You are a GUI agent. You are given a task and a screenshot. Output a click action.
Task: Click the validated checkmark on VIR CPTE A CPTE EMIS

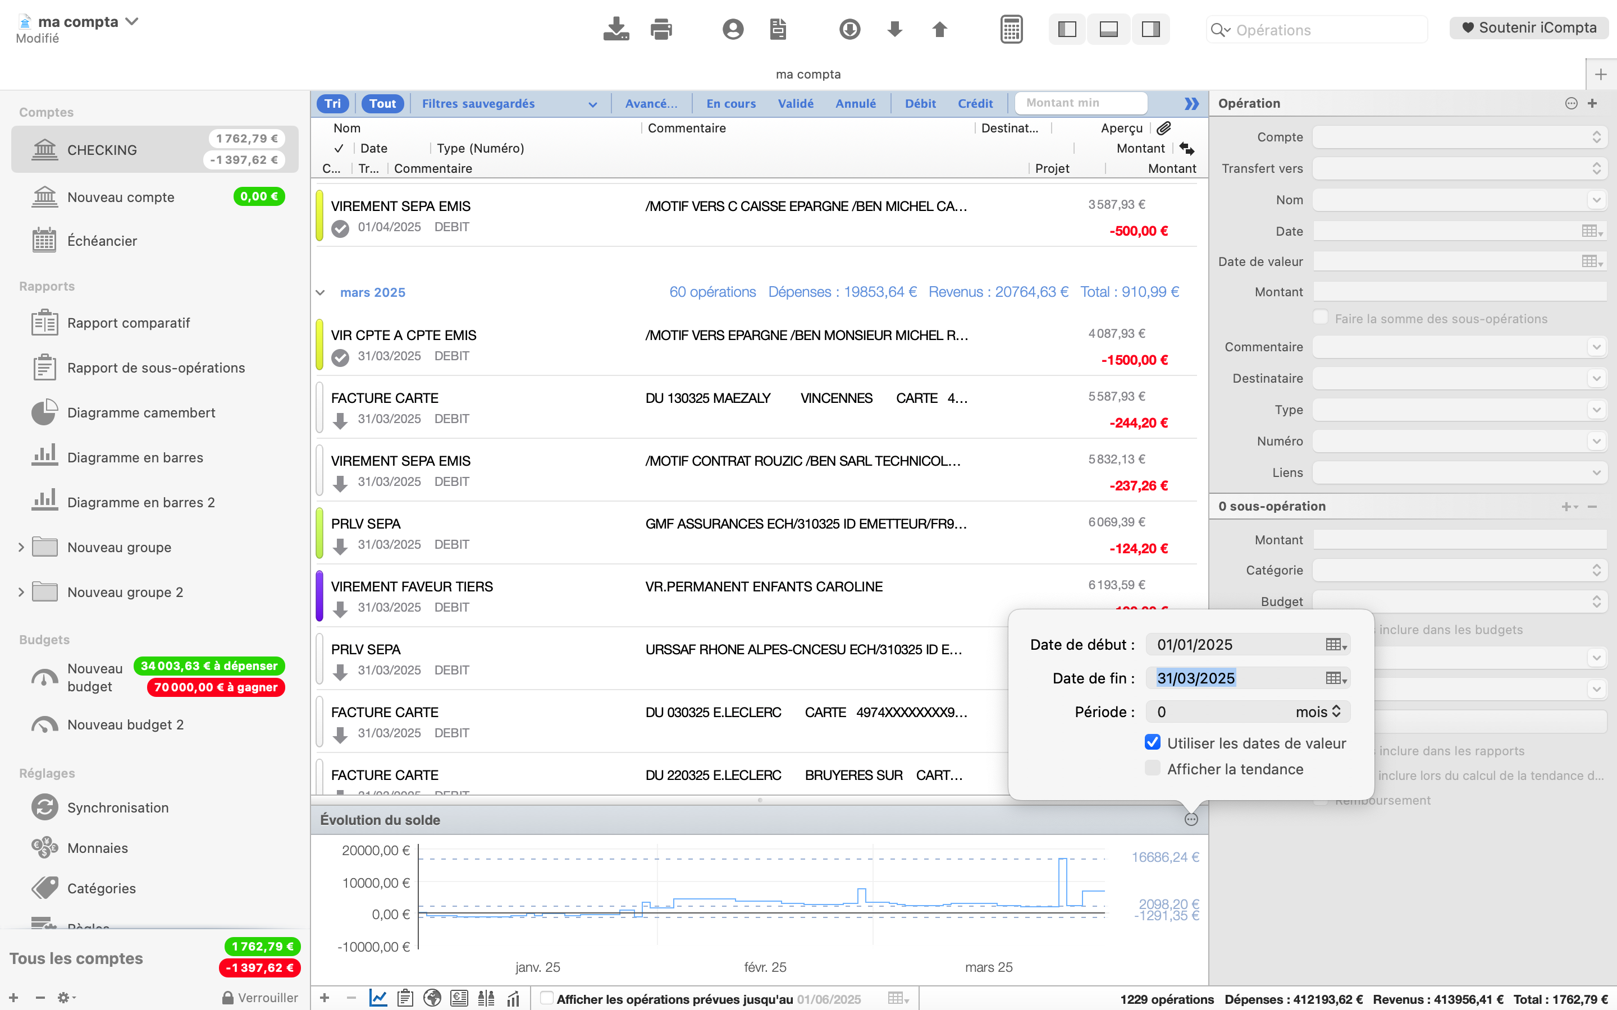pos(340,357)
